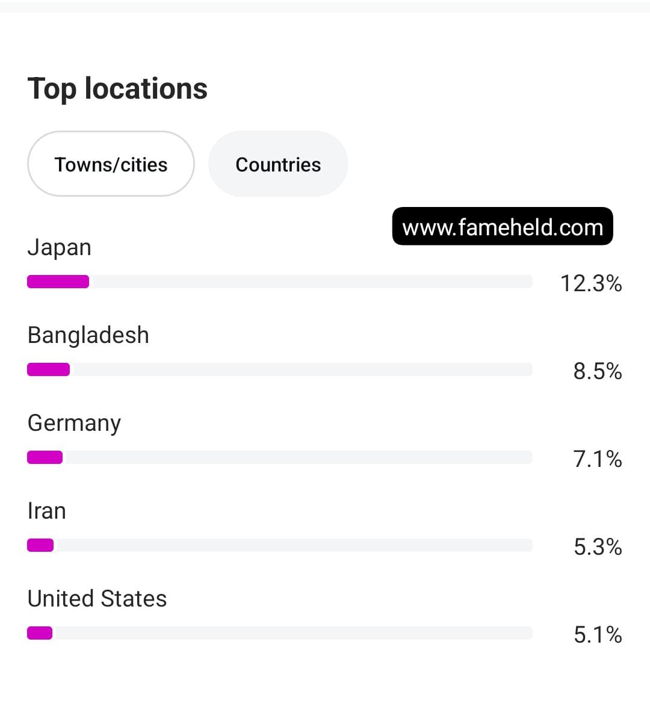The width and height of the screenshot is (650, 704).
Task: Click the magenta bar under Bangladesh
Action: coord(48,369)
